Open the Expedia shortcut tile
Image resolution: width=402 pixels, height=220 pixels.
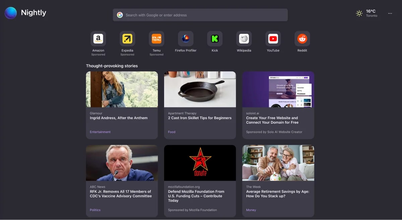(127, 39)
